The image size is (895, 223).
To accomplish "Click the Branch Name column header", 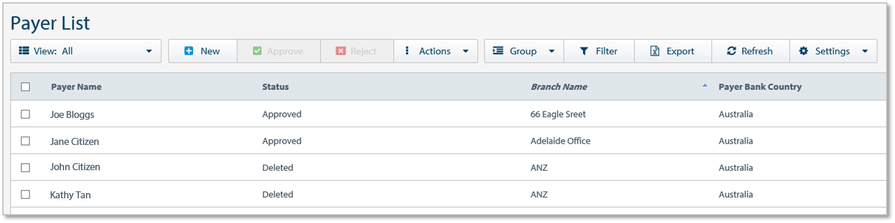I will tap(558, 87).
